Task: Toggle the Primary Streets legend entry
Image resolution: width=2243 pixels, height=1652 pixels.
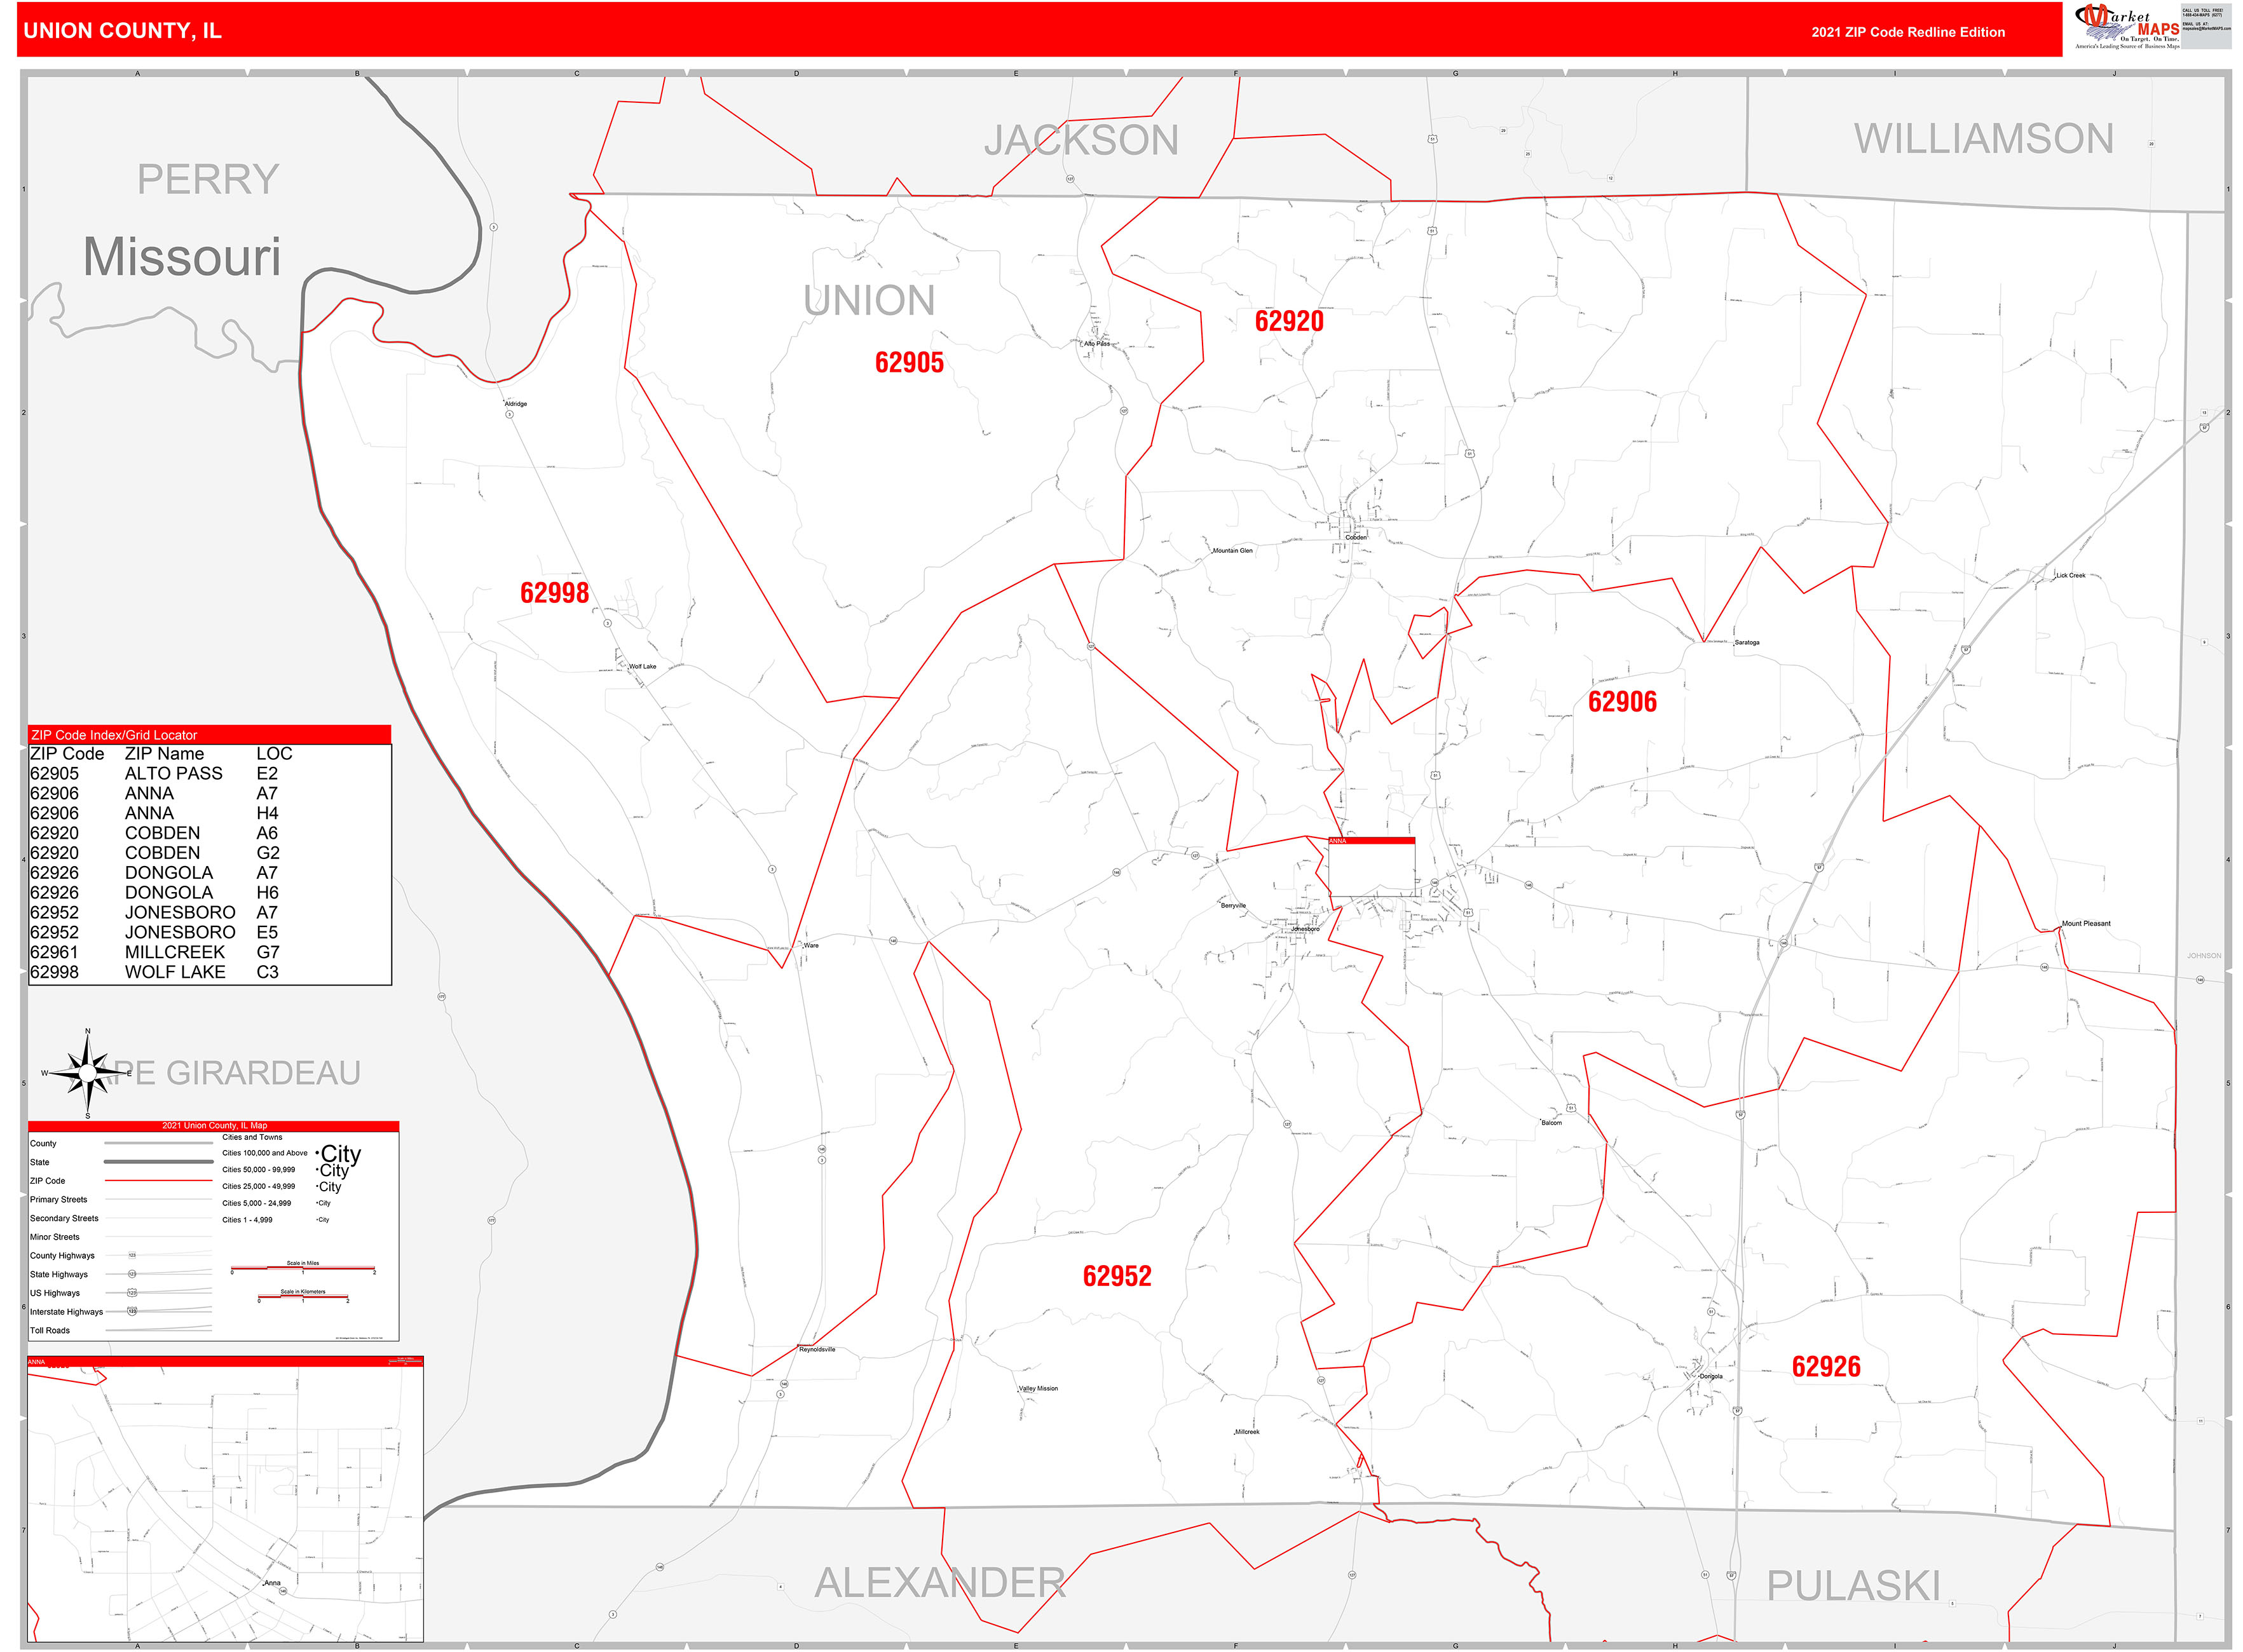Action: [60, 1200]
